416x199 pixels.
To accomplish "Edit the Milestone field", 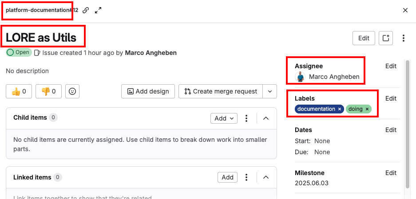I will pyautogui.click(x=391, y=173).
